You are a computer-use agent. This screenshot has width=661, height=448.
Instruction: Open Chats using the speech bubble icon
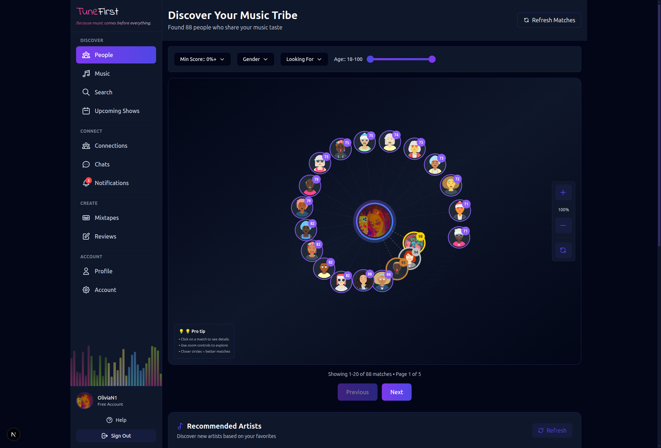(x=86, y=164)
